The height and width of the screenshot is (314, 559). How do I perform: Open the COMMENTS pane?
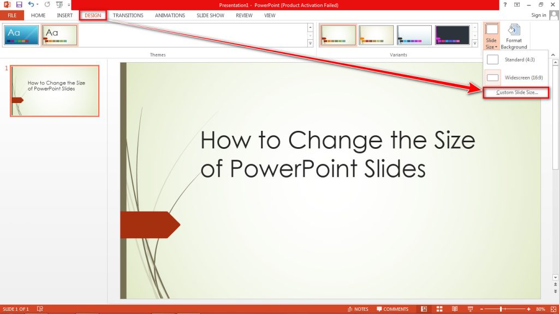click(393, 309)
